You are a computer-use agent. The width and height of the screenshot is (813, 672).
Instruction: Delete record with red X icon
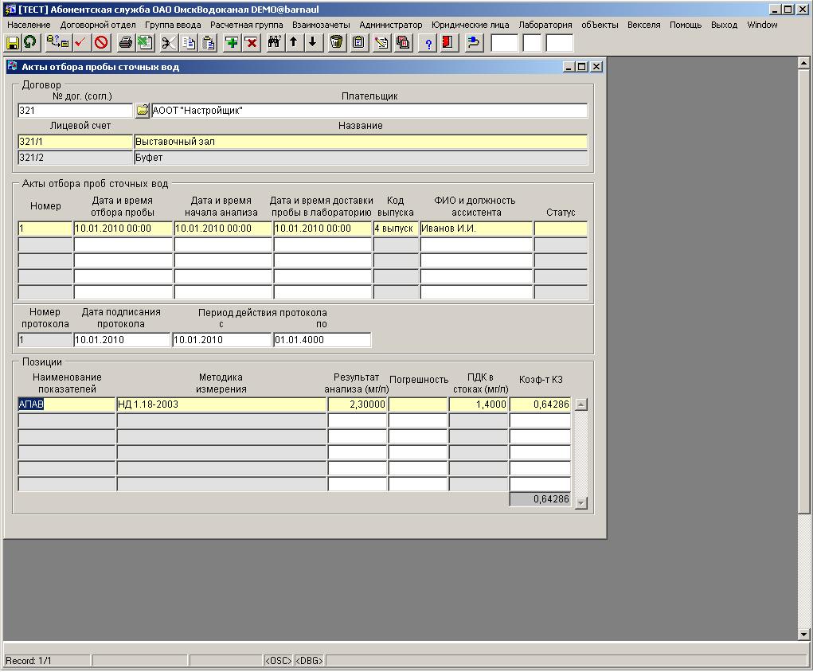pos(252,43)
